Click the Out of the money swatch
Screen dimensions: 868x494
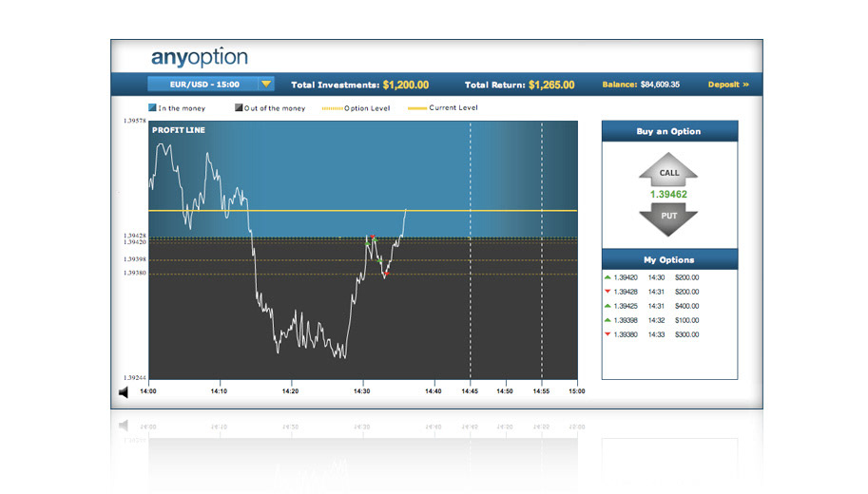(x=239, y=107)
